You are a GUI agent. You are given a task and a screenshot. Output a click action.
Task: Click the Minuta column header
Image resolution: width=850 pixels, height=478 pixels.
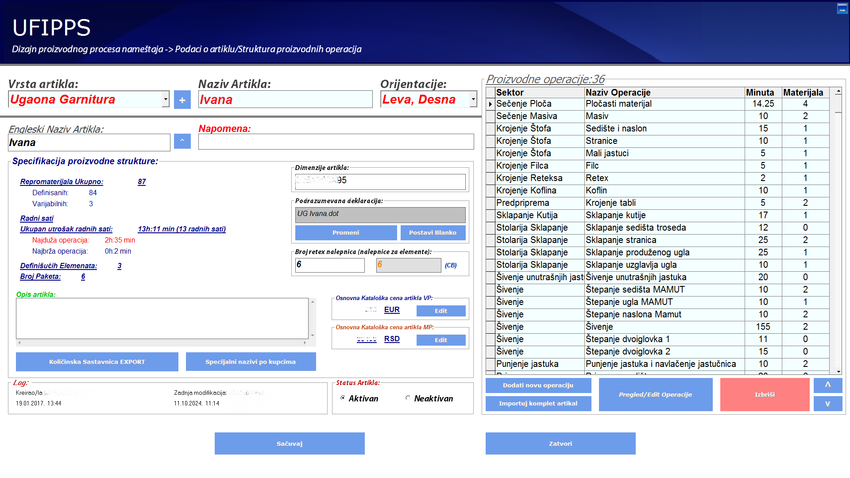point(763,93)
